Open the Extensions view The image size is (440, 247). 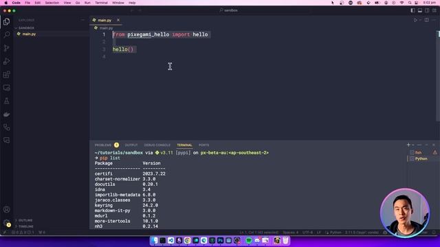7,75
